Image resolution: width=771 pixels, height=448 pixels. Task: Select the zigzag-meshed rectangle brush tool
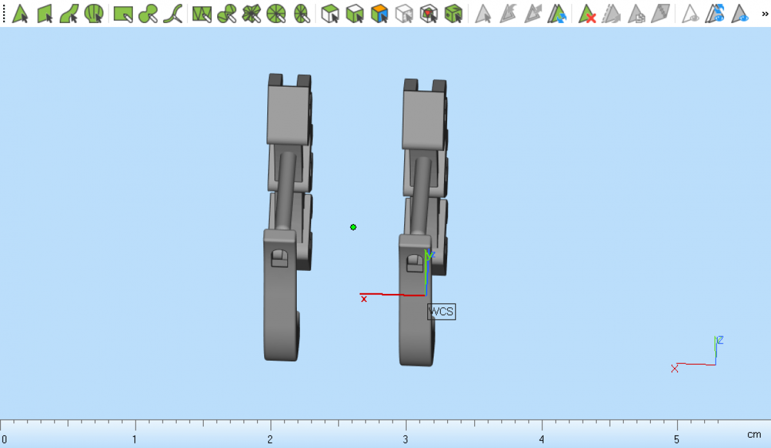[202, 13]
